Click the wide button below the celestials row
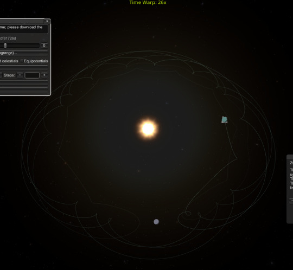The image size is (293, 270). [24, 68]
